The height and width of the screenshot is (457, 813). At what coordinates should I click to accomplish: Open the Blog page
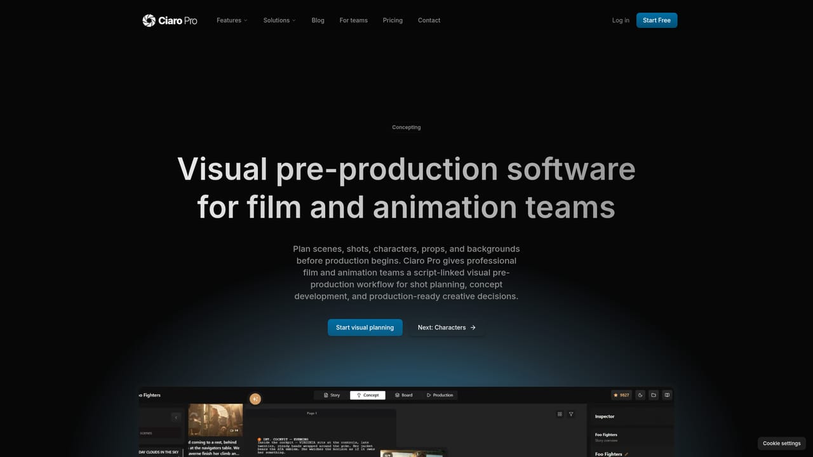(318, 20)
